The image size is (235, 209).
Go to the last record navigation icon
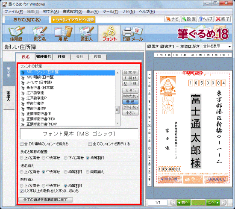point(223,203)
